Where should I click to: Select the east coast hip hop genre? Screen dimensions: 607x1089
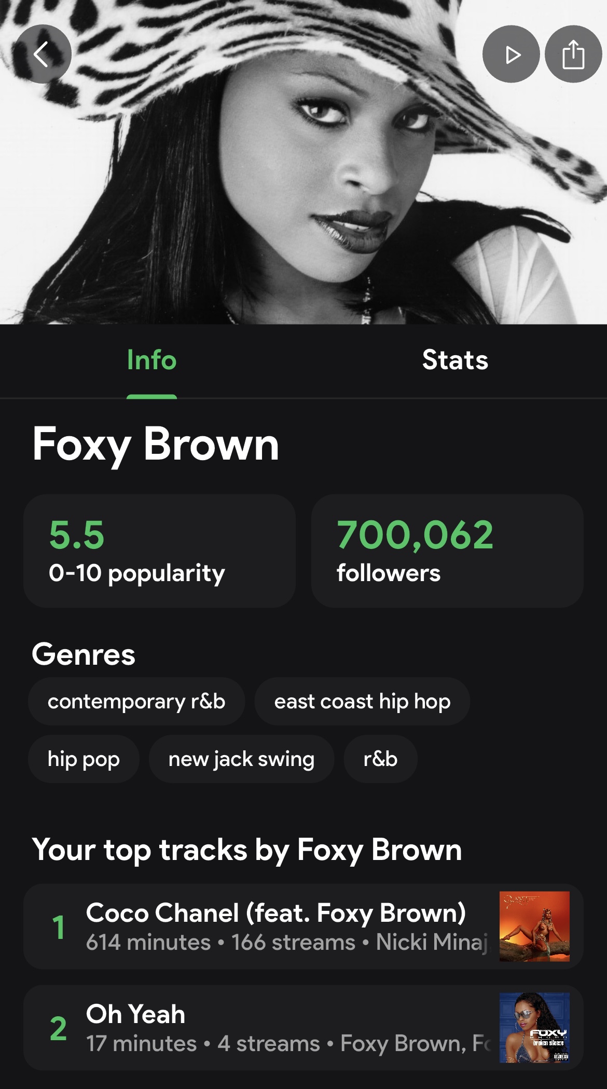[362, 702]
